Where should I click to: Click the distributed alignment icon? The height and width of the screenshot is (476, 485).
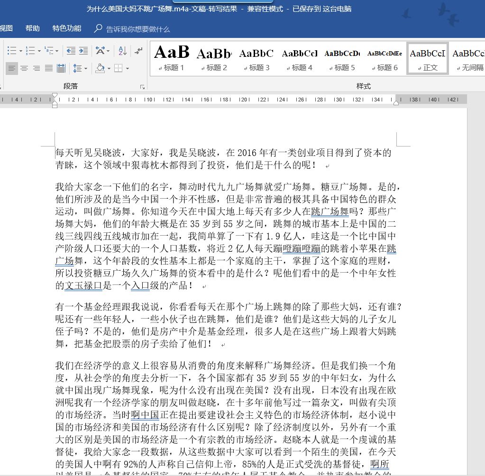(x=61, y=69)
